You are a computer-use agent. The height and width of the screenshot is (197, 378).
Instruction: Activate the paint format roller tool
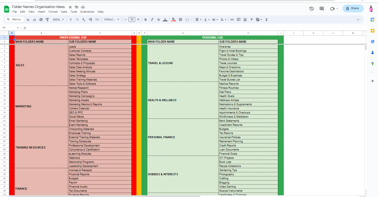click(x=47, y=20)
